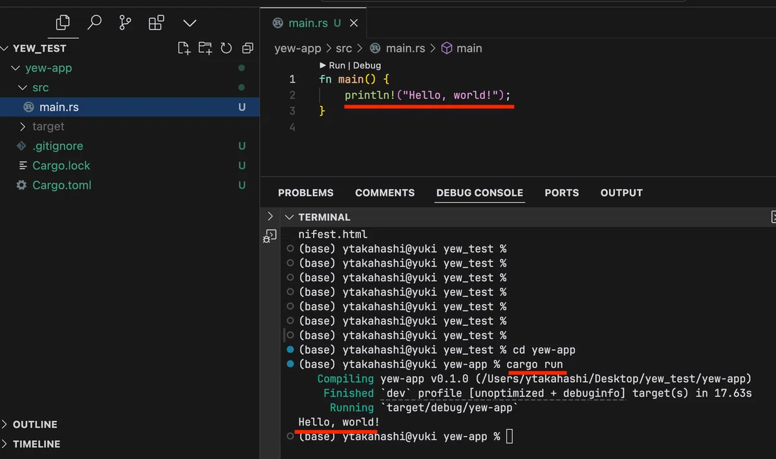Click the fn main() line
The height and width of the screenshot is (459, 776).
coord(354,79)
